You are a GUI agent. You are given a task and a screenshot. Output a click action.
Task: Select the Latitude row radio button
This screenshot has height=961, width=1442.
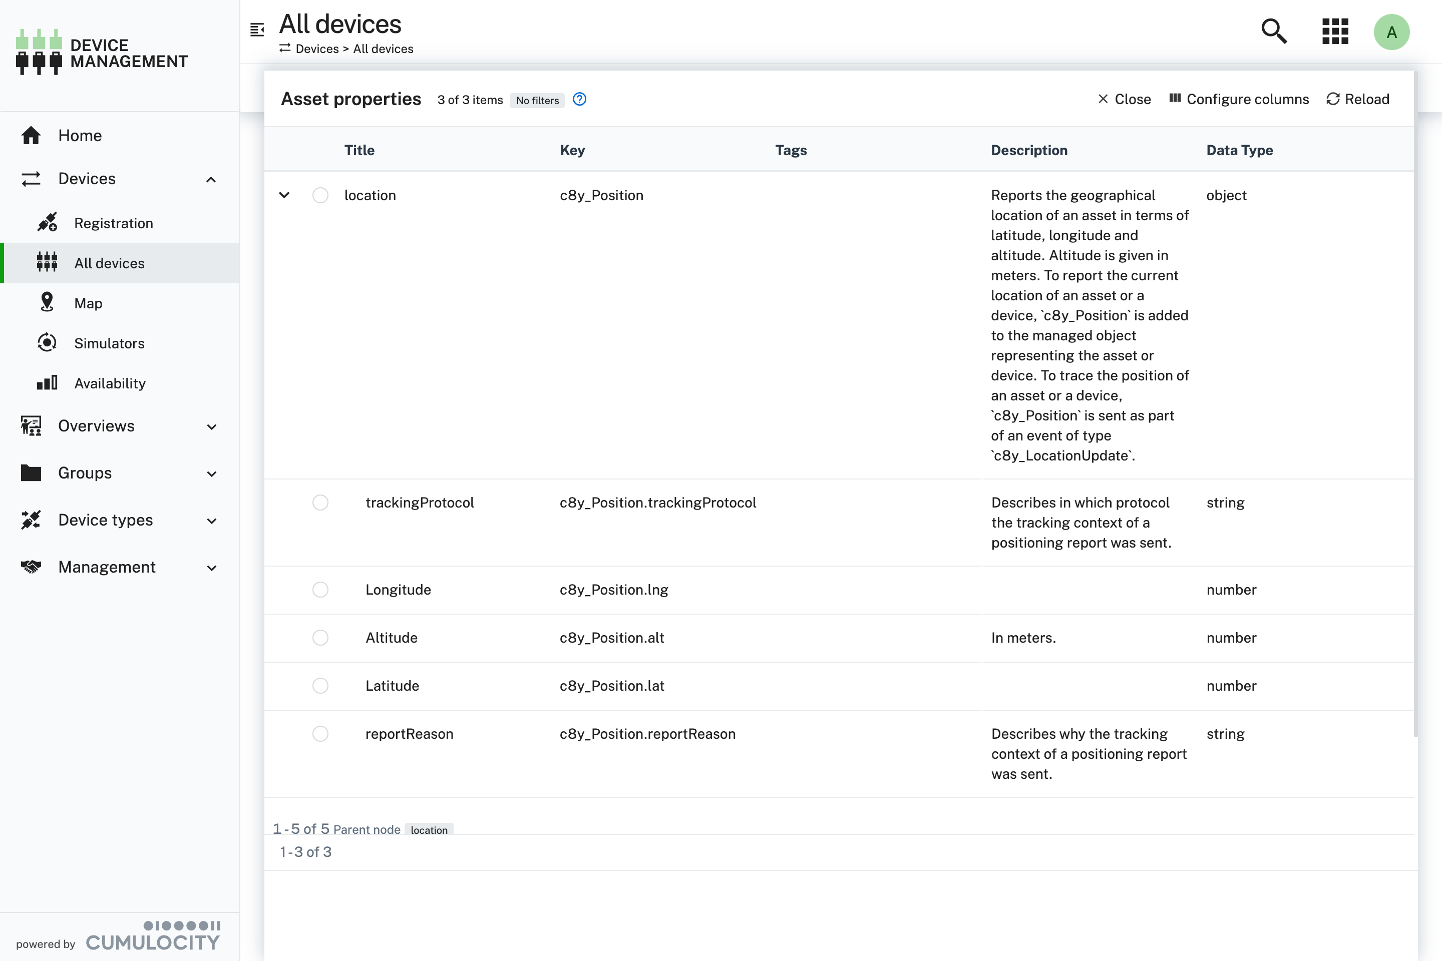tap(320, 686)
